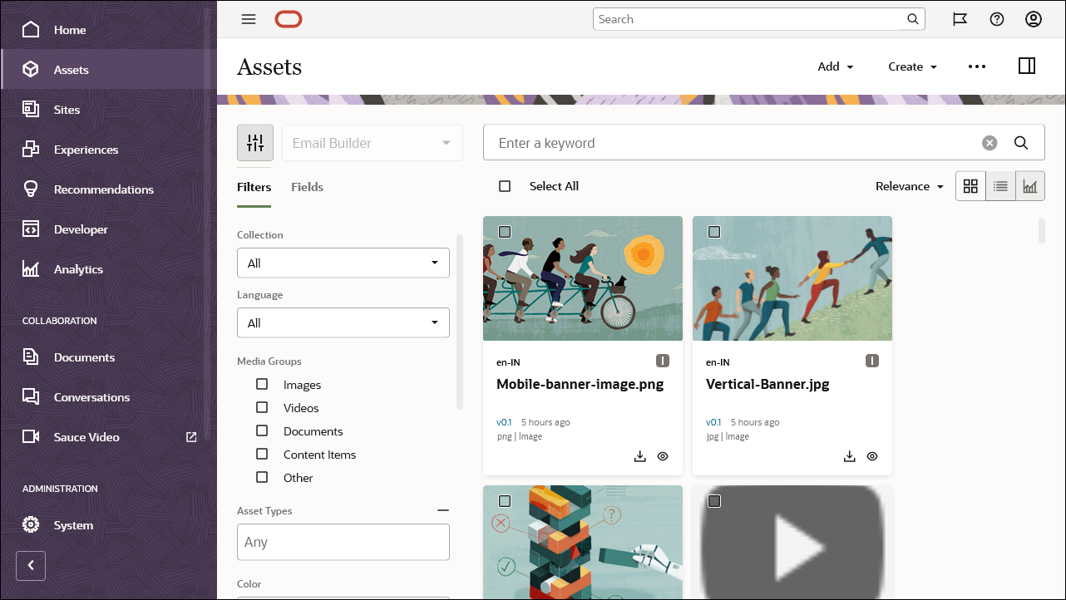The height and width of the screenshot is (600, 1066).
Task: Open the help icon
Action: coord(997,18)
